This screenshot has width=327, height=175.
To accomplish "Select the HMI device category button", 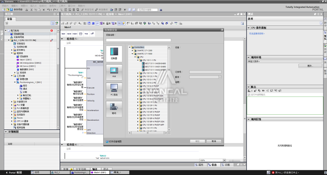I will (x=114, y=72).
